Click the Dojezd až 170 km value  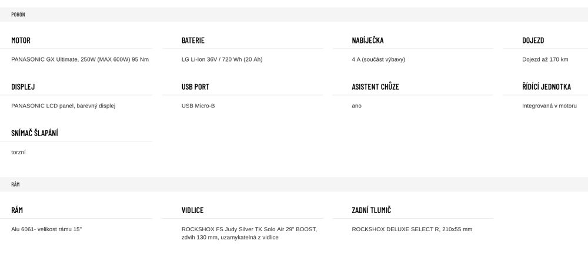point(545,59)
